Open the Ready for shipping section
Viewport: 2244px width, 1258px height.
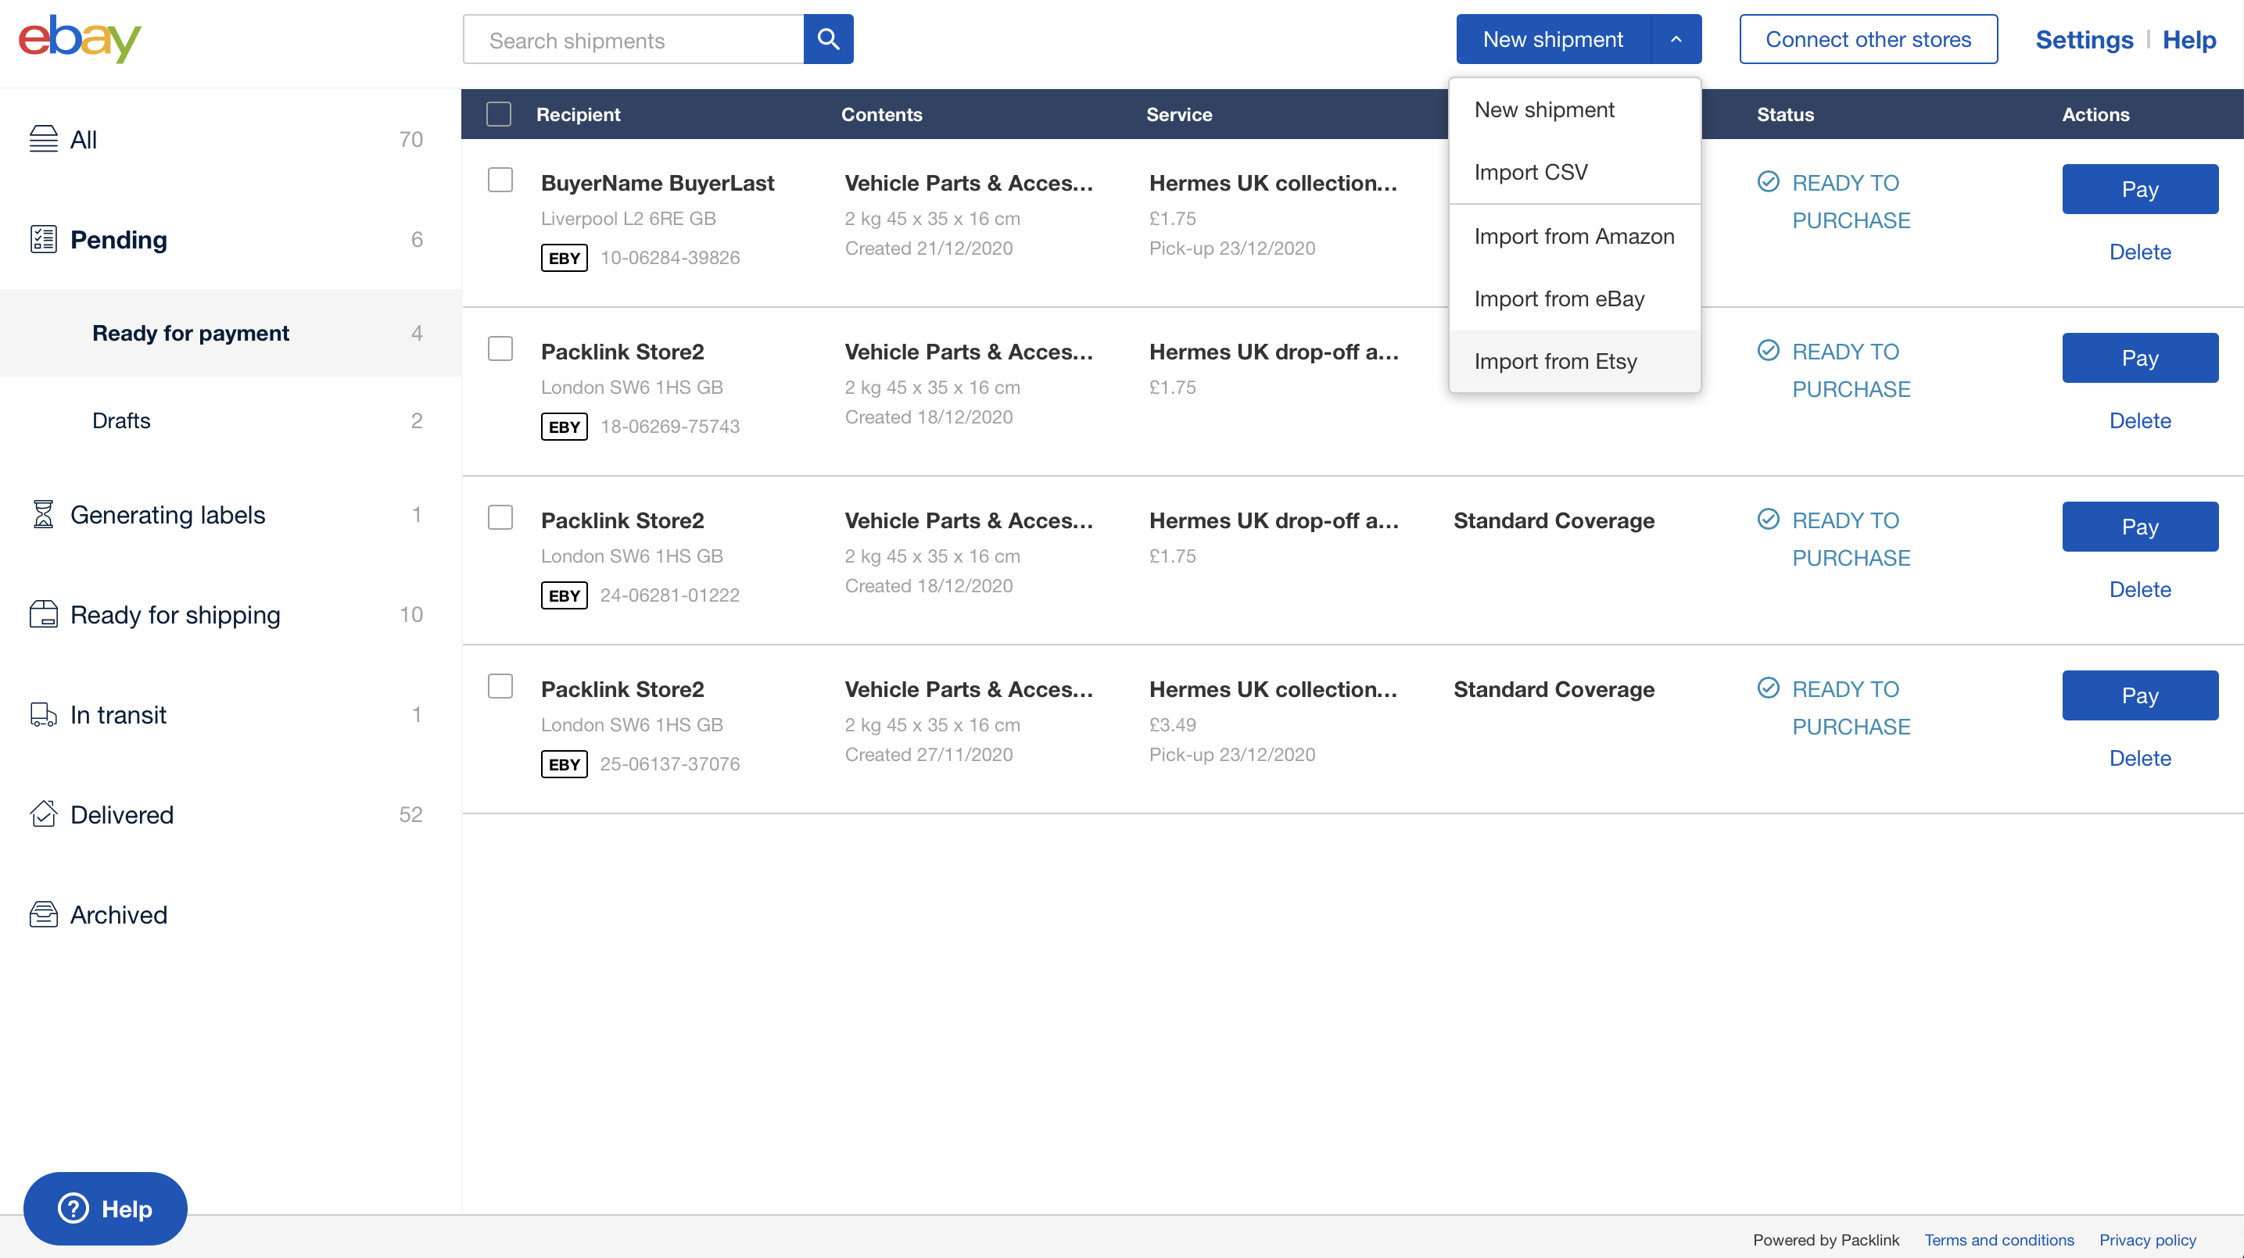(230, 615)
